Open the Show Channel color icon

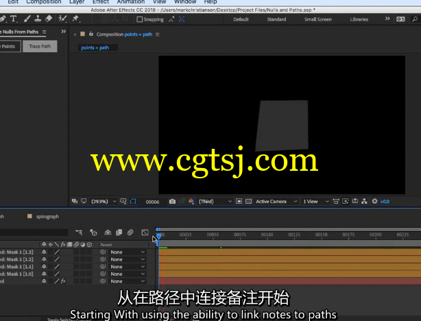(x=191, y=201)
